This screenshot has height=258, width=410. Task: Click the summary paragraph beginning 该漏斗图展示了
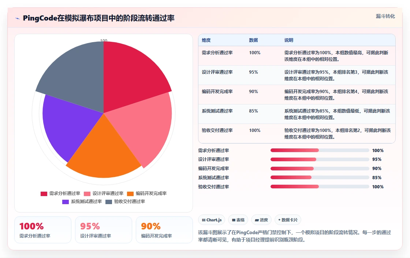pos(294,236)
